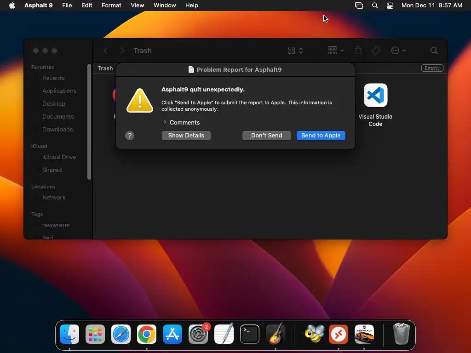Click the date and time in menu bar
The width and height of the screenshot is (471, 353).
[431, 6]
